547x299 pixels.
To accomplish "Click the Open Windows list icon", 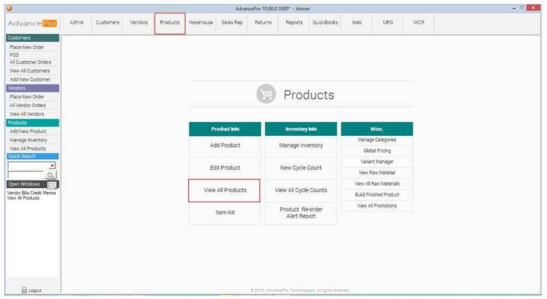I will tap(52, 184).
